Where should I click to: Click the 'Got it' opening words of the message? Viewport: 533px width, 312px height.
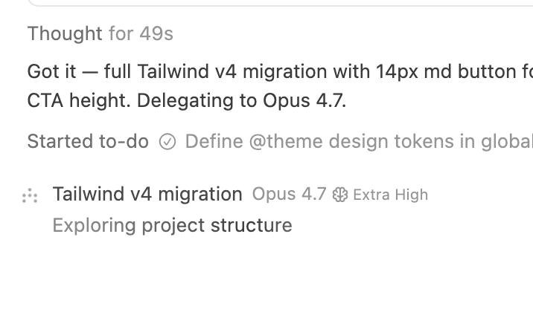(x=51, y=71)
